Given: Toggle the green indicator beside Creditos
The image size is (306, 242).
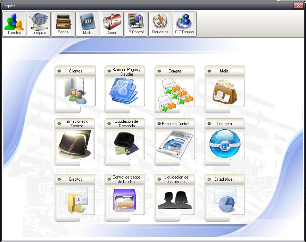Looking at the screenshot, I should [59, 179].
